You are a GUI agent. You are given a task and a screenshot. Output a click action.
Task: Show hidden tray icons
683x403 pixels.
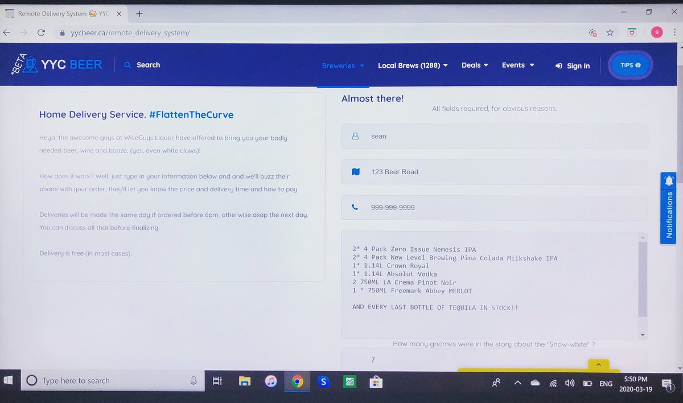tap(517, 383)
